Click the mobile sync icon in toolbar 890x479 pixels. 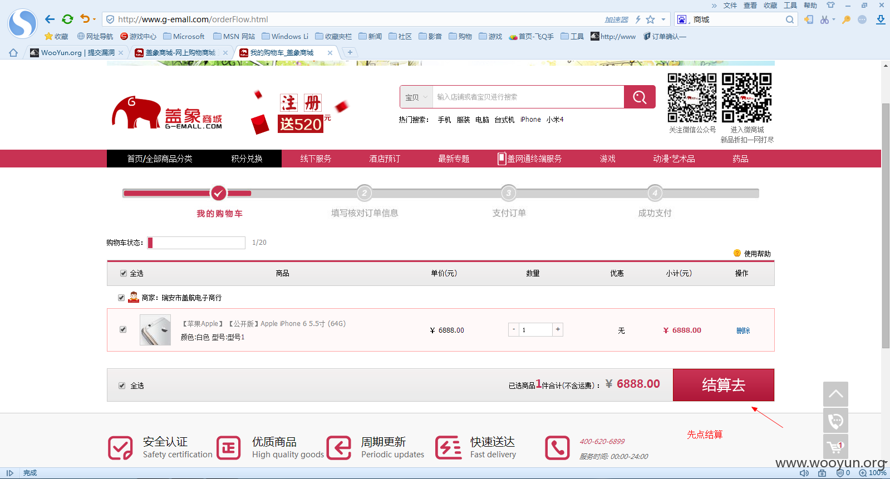(x=809, y=19)
